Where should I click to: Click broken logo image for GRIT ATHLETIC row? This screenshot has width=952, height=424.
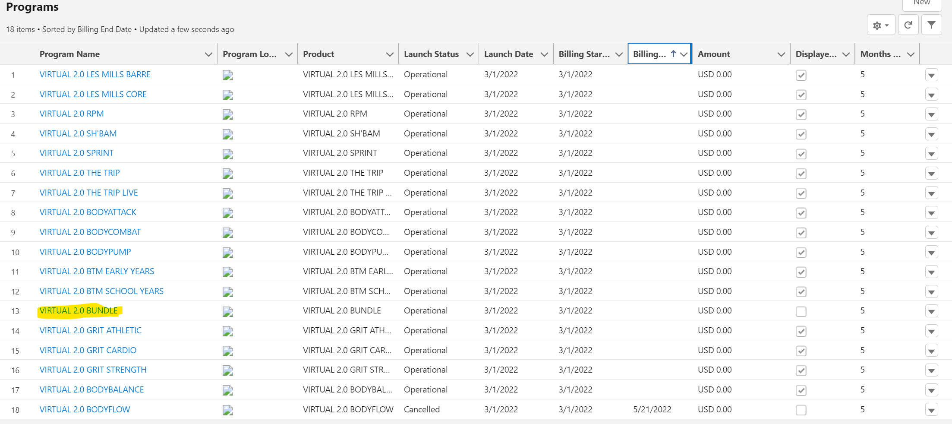coord(228,331)
